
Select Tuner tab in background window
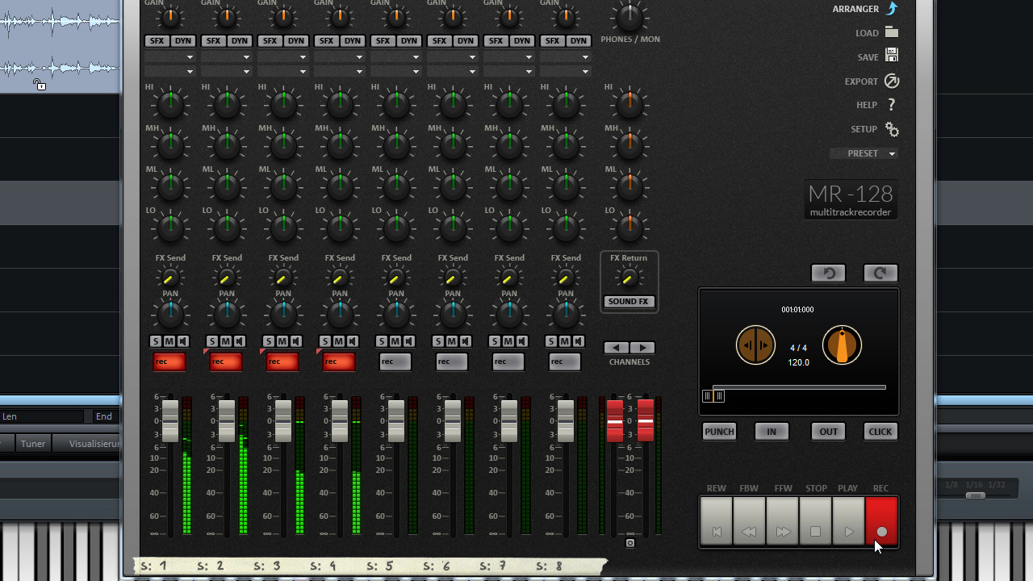tap(33, 444)
